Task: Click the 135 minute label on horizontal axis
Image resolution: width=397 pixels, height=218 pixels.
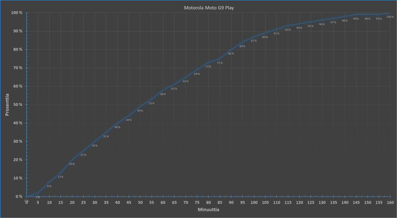Action: click(333, 202)
